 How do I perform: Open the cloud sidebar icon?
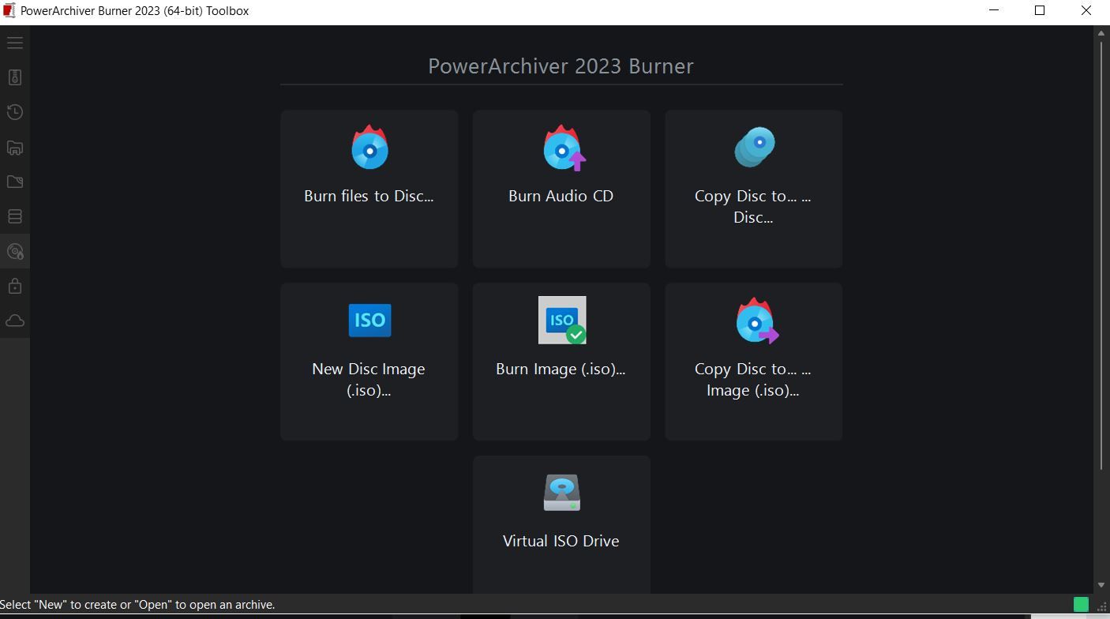tap(15, 321)
